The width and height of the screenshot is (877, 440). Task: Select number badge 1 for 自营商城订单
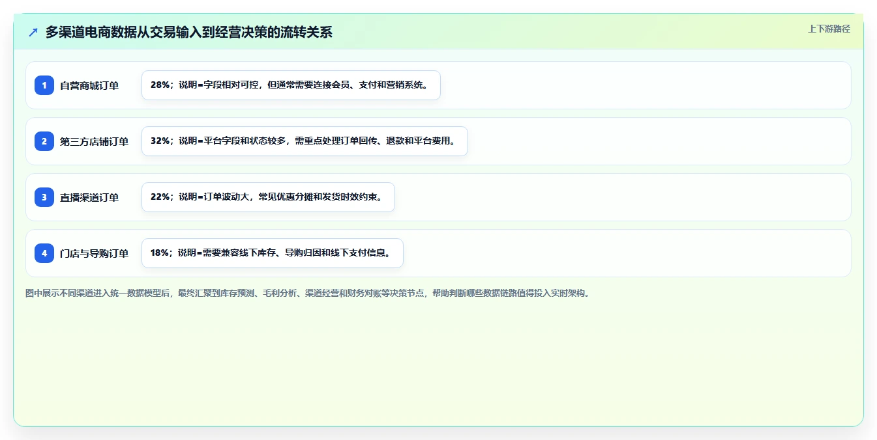[44, 85]
